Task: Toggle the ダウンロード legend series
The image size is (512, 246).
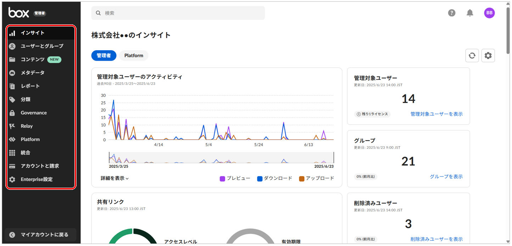Action: click(x=274, y=178)
